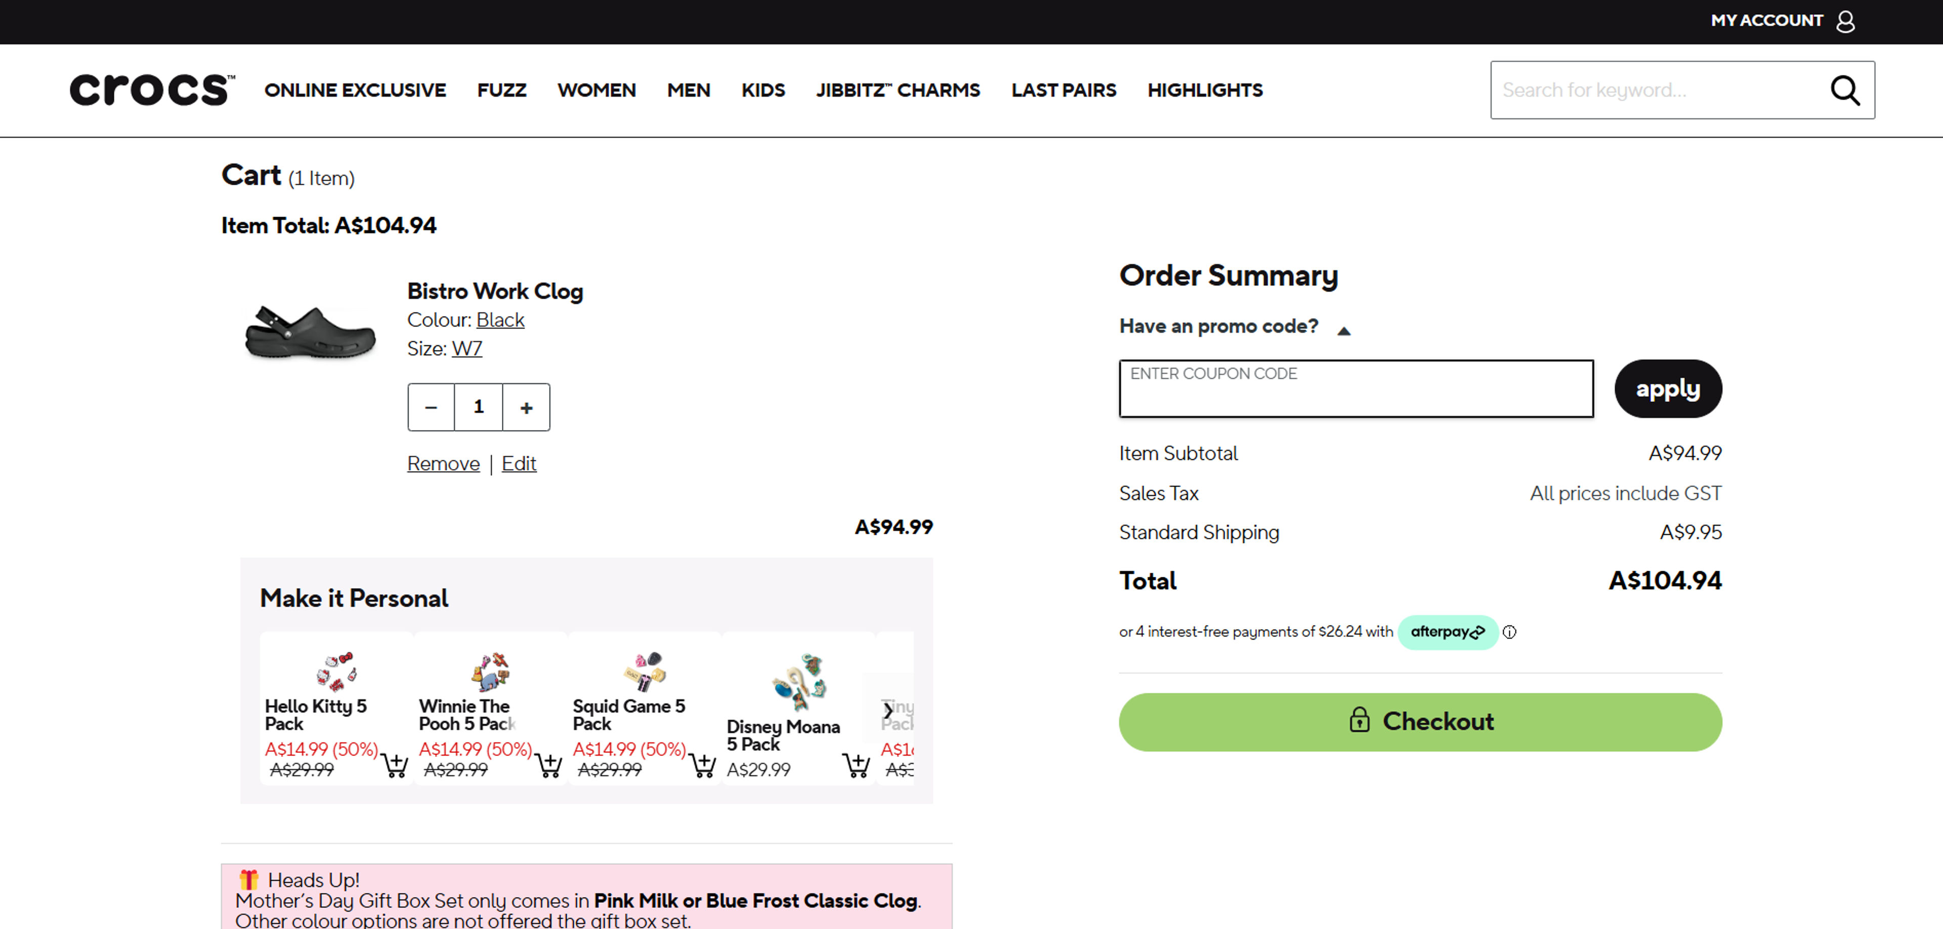Click the Afterpay logo badge
The height and width of the screenshot is (929, 1943).
[x=1448, y=632]
